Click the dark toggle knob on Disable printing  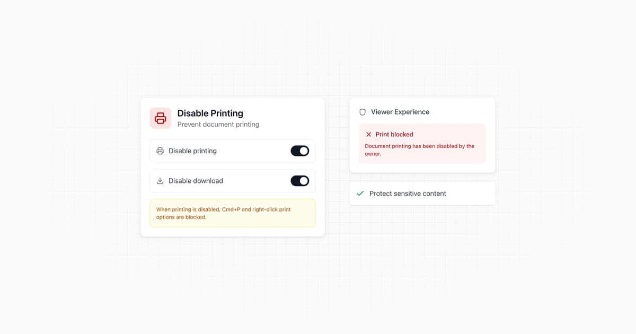pos(303,151)
